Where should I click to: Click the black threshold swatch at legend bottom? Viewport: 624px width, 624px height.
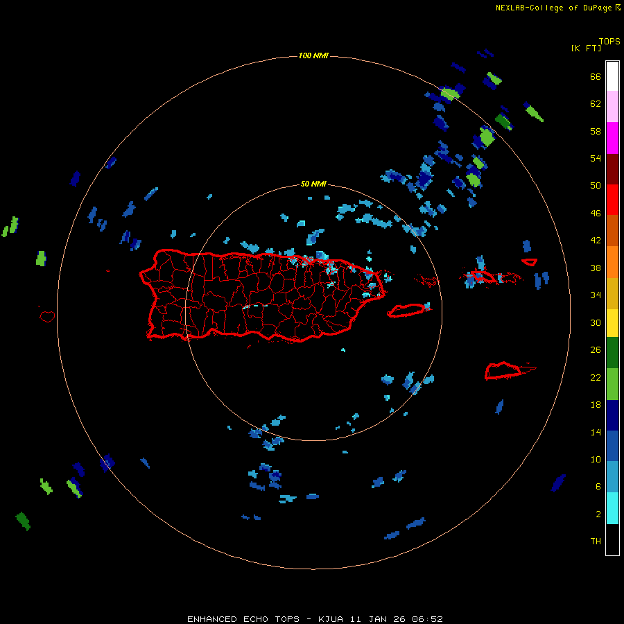point(612,539)
